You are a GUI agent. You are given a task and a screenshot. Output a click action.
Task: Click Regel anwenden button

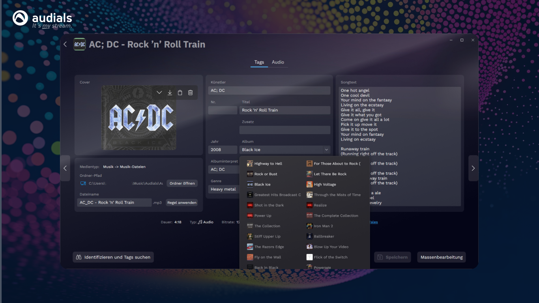pos(182,202)
